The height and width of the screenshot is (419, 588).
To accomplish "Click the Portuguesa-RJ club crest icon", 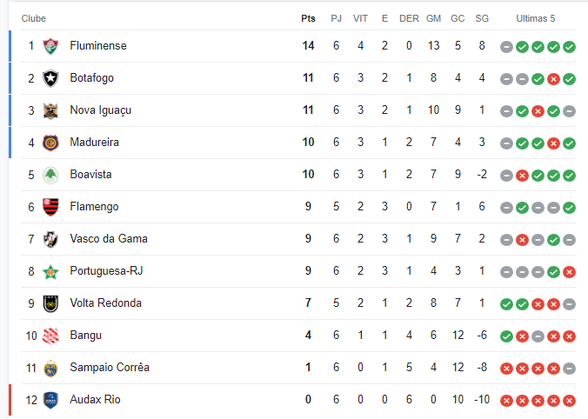I will 50,271.
